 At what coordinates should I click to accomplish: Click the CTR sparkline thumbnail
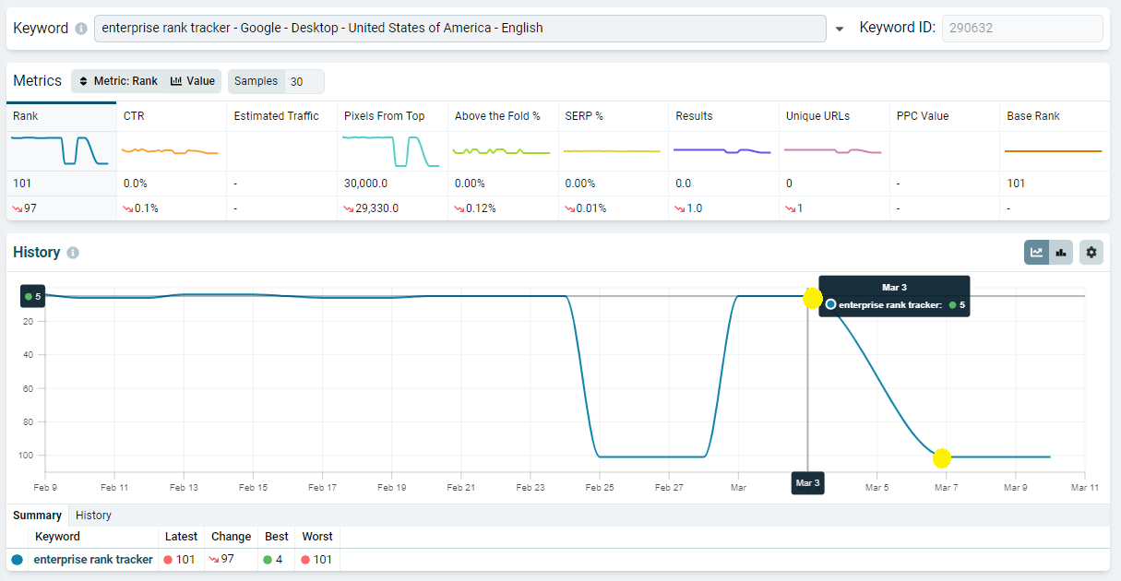point(171,151)
